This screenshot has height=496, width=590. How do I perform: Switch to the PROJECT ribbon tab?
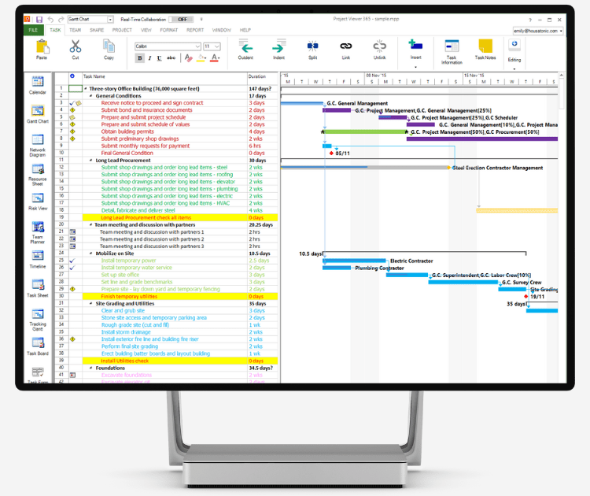point(122,30)
